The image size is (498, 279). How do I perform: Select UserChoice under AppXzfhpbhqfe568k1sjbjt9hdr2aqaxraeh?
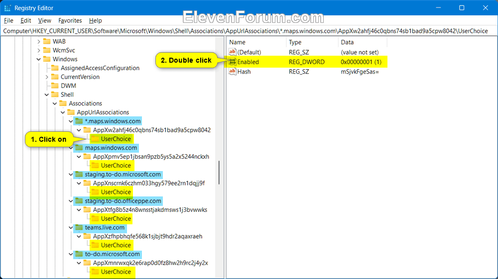[x=116, y=245]
